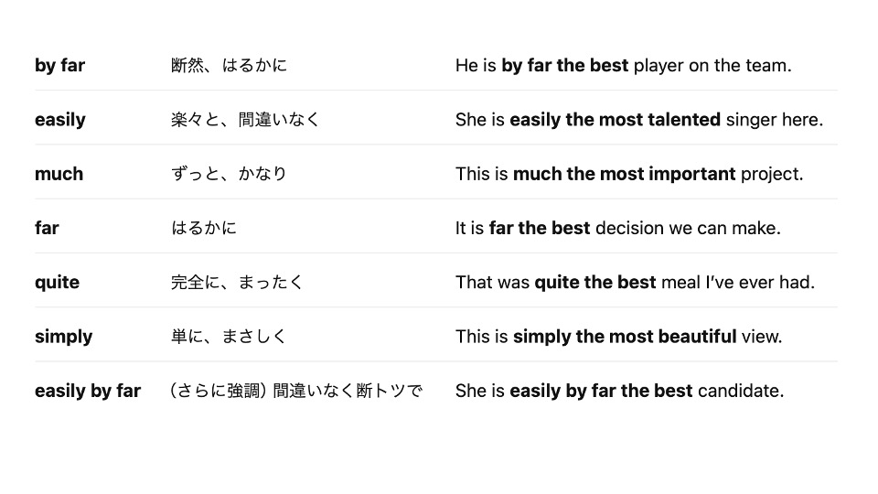Click the 'easily by far' term cell
This screenshot has width=878, height=494.
[88, 391]
